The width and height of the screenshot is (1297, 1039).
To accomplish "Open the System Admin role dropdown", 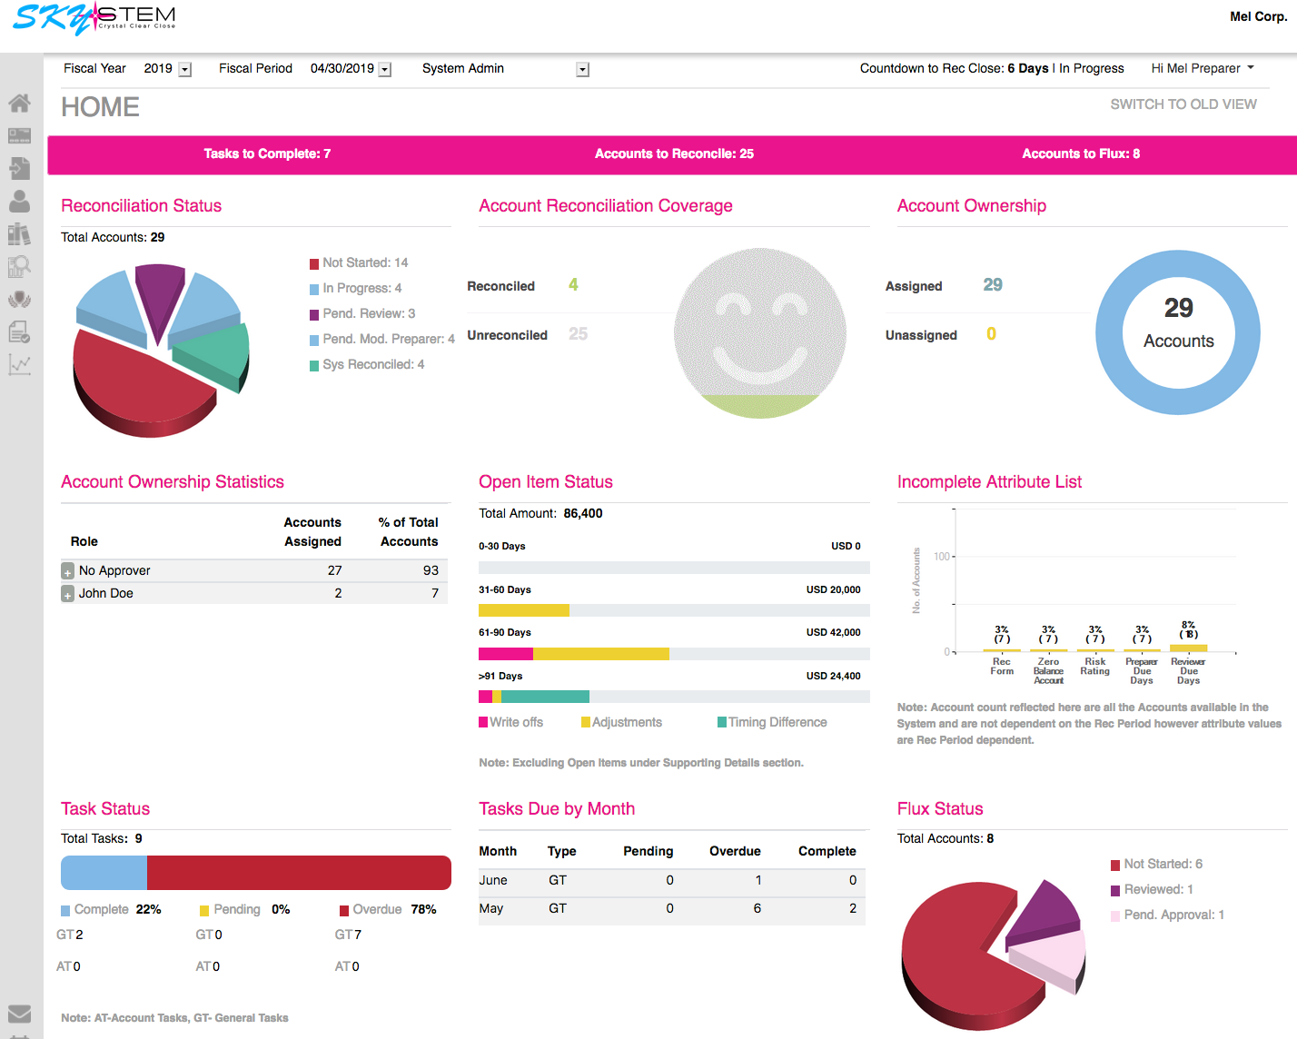I will pos(583,70).
